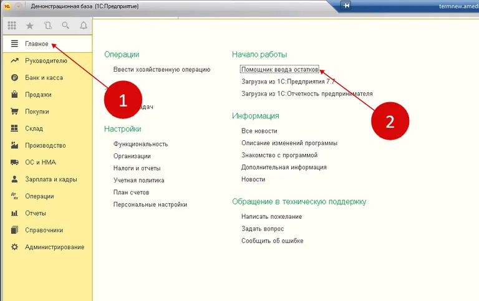Open Помощник ввода остатков link

tap(280, 69)
